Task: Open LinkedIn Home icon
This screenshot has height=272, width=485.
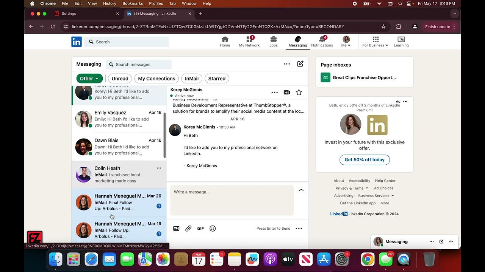Action: coord(225,42)
